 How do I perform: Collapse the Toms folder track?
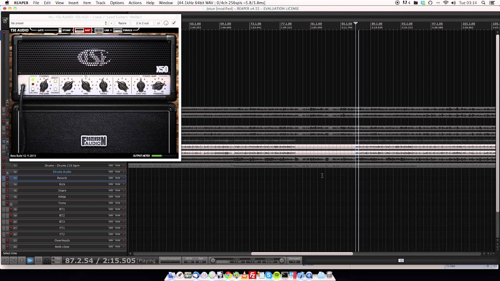(x=11, y=204)
